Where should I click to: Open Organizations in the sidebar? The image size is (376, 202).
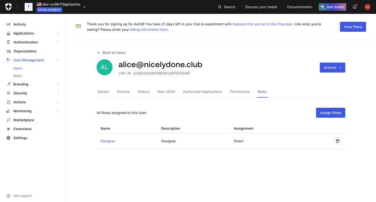pos(25,51)
